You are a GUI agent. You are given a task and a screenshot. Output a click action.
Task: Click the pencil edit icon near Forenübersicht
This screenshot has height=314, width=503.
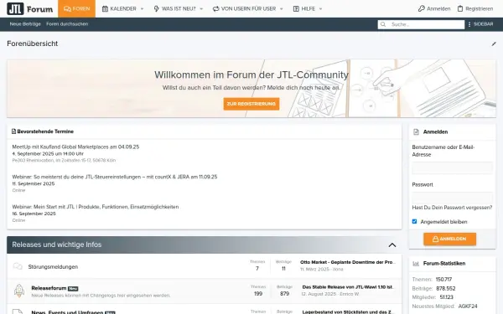click(494, 44)
